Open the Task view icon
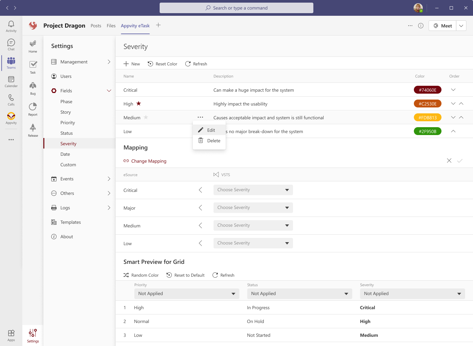The height and width of the screenshot is (346, 473). (x=33, y=67)
